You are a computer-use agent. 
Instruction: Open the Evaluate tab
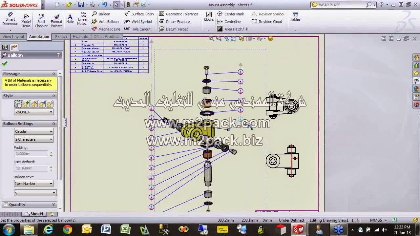click(x=80, y=37)
